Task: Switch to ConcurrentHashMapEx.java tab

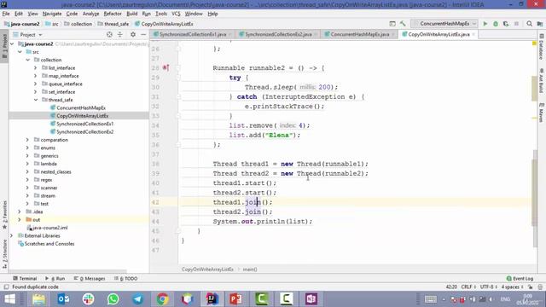Action: (359, 34)
